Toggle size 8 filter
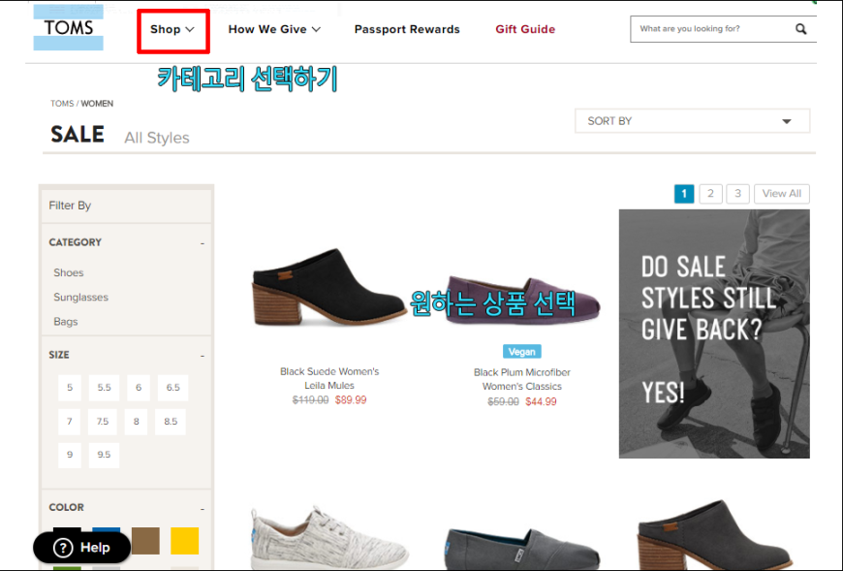843x571 pixels. click(x=136, y=422)
